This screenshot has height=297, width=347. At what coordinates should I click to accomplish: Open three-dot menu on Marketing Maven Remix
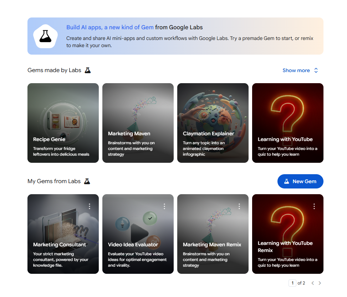(x=239, y=206)
